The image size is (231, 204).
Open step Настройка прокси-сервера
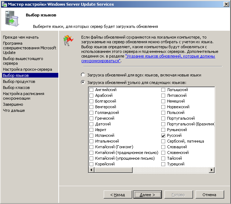[x=28, y=69]
